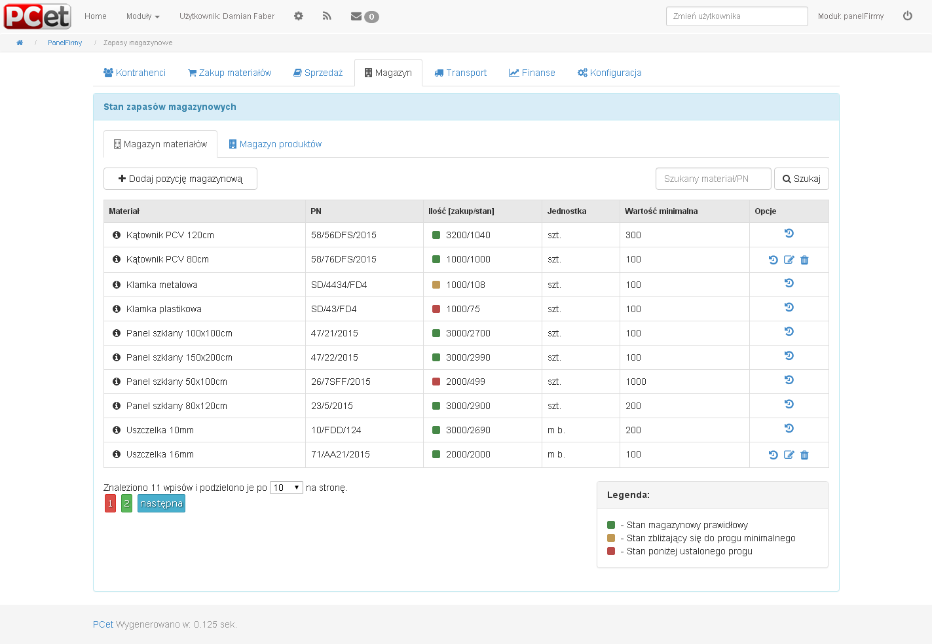Click the PN value 71/AA21/2015
The height and width of the screenshot is (644, 932).
pyautogui.click(x=341, y=454)
